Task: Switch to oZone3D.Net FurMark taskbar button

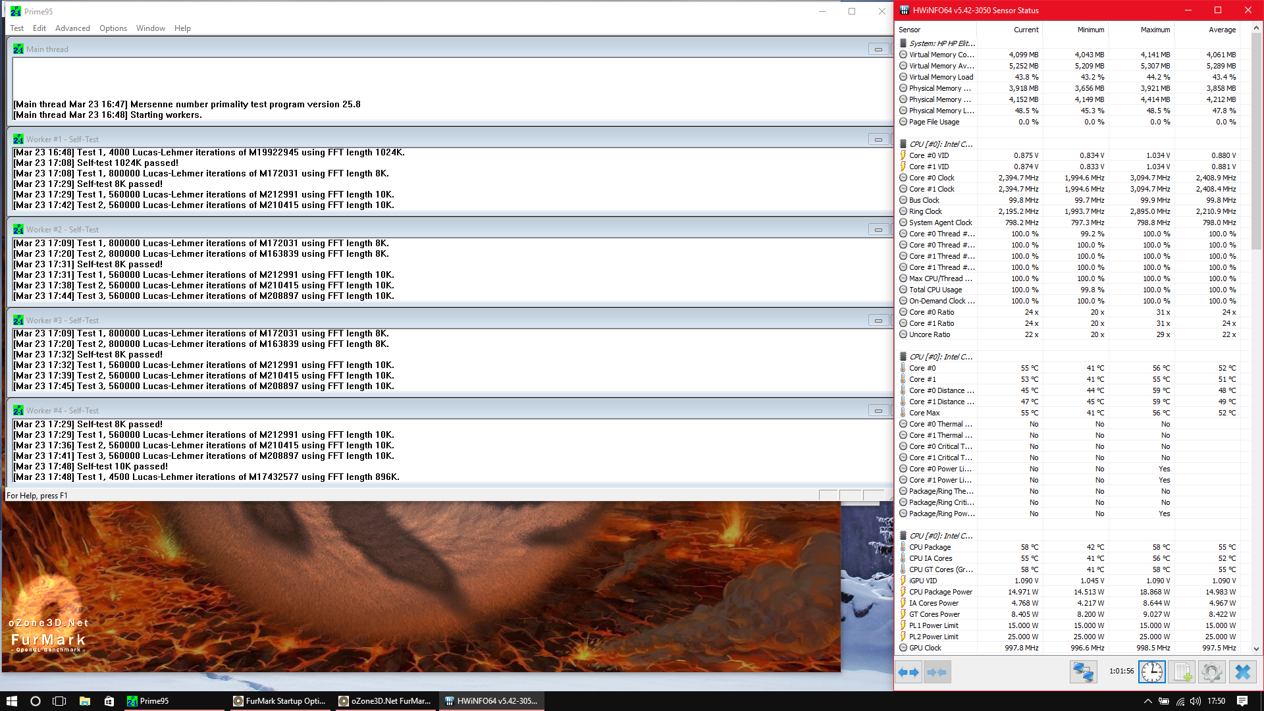Action: [385, 701]
